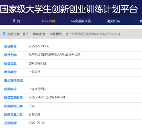Screen dimensions: 142x128
Task: Open the 首页 navigation tab
Action: point(16,21)
